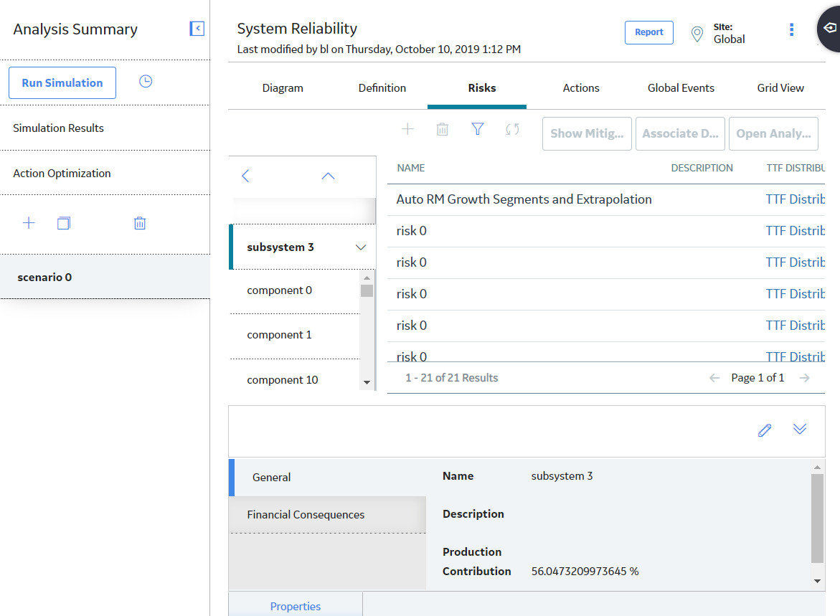Click the 'Page 1 of 1' indicator
Image resolution: width=840 pixels, height=616 pixels.
click(x=758, y=378)
